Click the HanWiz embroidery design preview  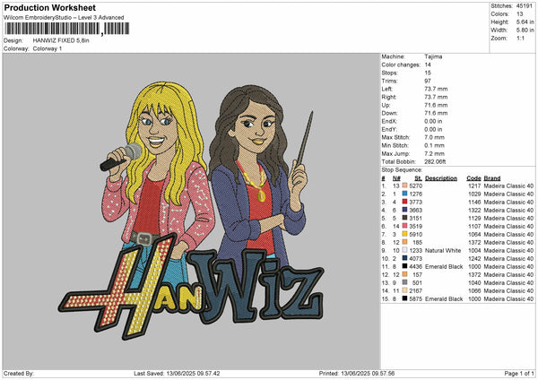point(192,212)
